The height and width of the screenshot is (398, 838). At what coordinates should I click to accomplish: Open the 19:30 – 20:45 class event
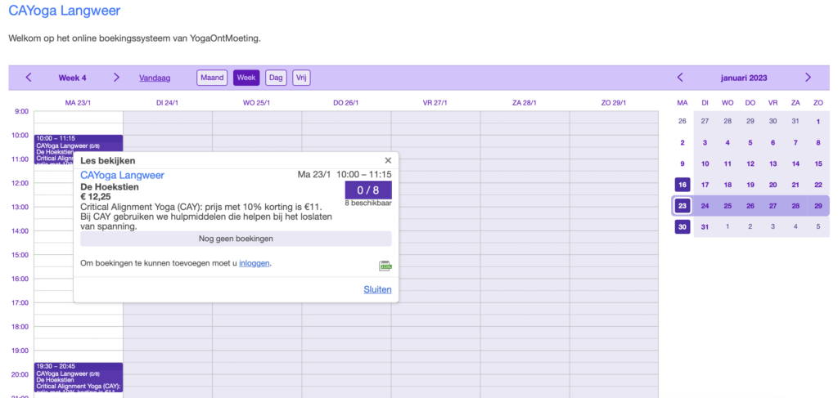pos(79,378)
